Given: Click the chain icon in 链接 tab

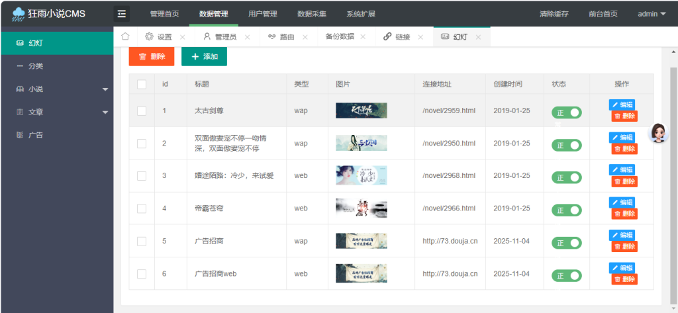Looking at the screenshot, I should [387, 37].
